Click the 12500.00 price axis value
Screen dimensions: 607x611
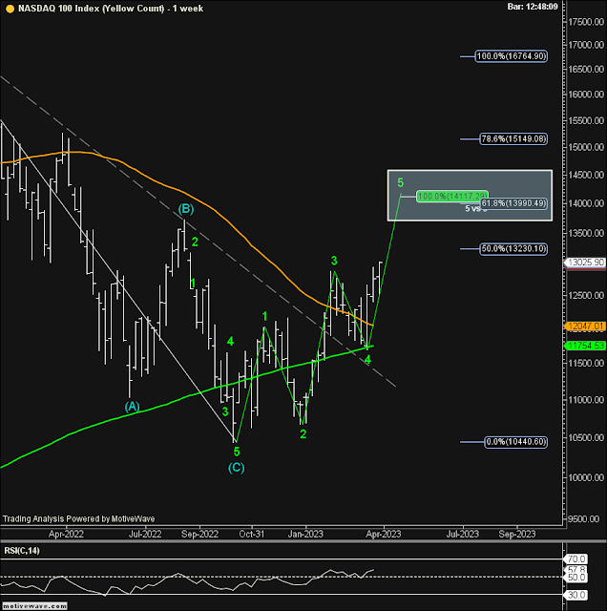click(x=586, y=295)
